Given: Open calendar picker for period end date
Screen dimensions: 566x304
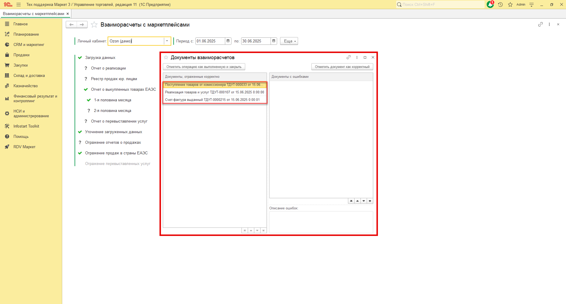Looking at the screenshot, I should coord(274,41).
